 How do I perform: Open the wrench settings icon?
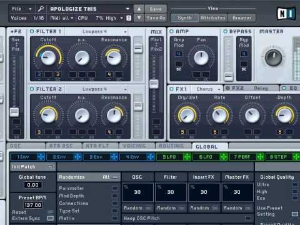[41, 9]
